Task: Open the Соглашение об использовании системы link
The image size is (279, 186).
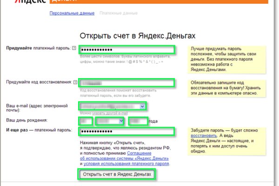Action: [x=125, y=156]
